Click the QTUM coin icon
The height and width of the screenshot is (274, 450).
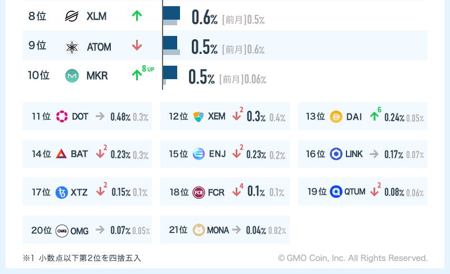coord(336,191)
